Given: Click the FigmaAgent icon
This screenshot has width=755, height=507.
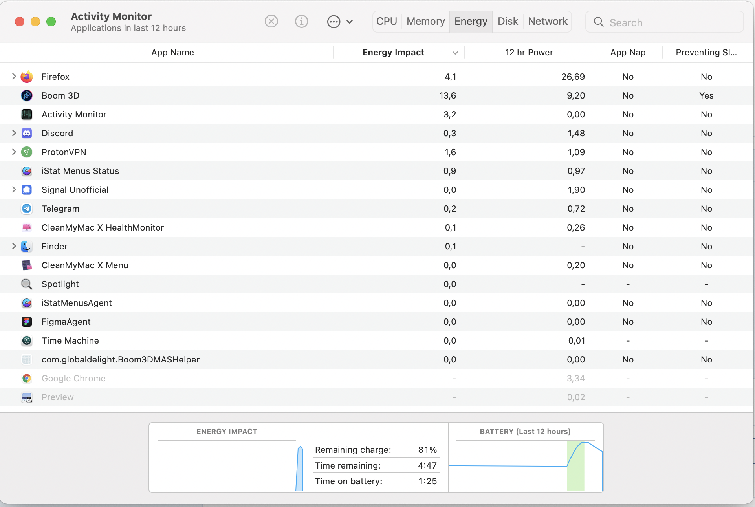Looking at the screenshot, I should point(27,322).
